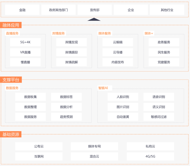Click the 党建服务 box
Image resolution: width=190 pixels, height=166 pixels.
[x=164, y=62]
